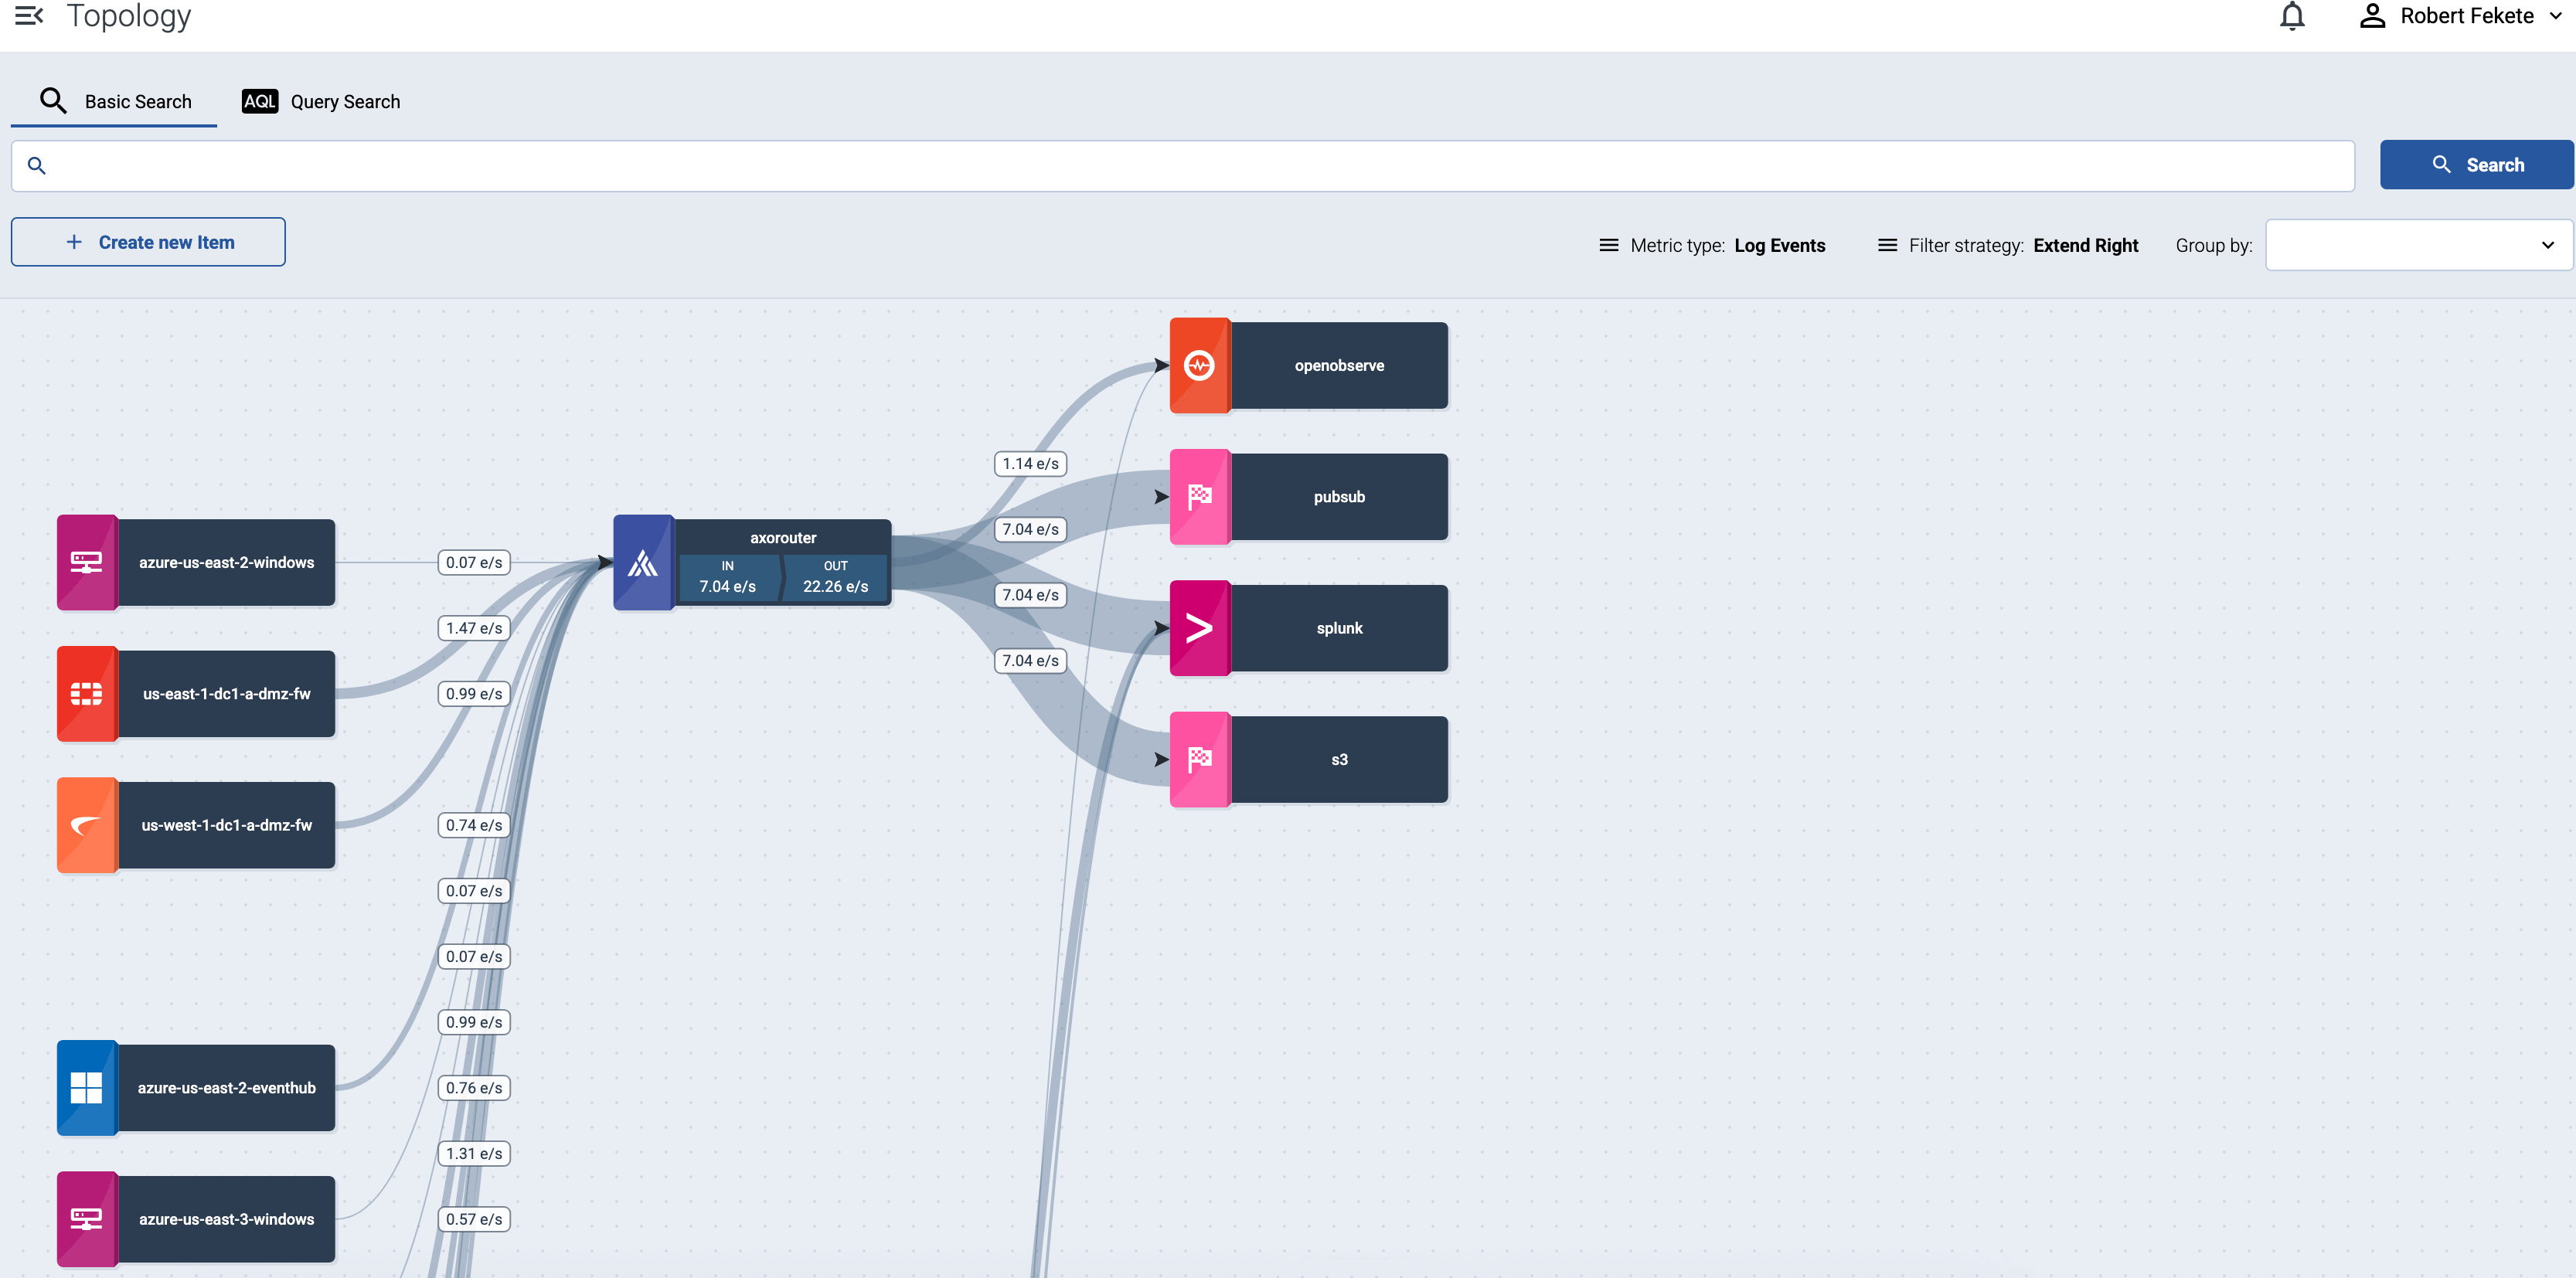Viewport: 2576px width, 1278px height.
Task: Open the Group by dropdown
Action: point(2418,245)
